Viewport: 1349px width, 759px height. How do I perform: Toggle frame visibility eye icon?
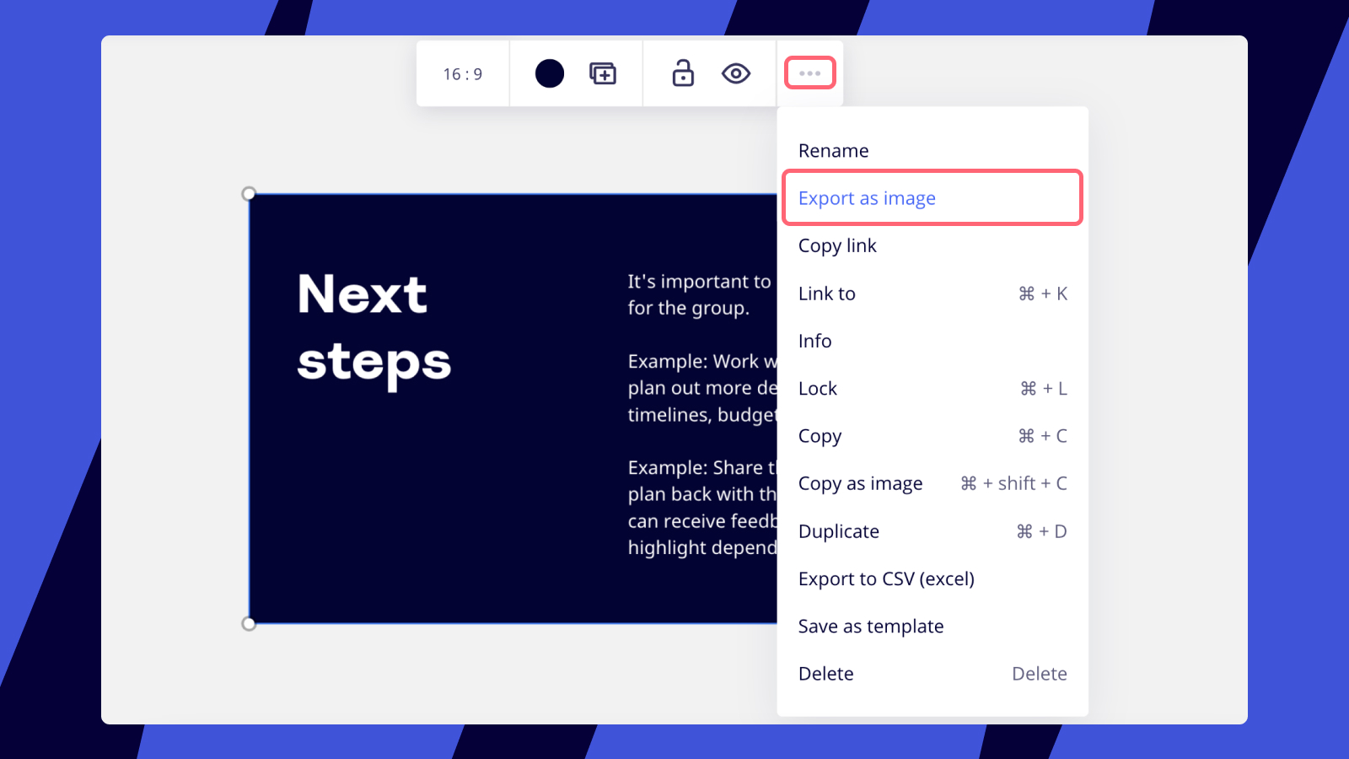(736, 73)
